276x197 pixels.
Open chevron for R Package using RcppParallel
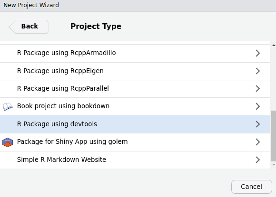pos(258,88)
